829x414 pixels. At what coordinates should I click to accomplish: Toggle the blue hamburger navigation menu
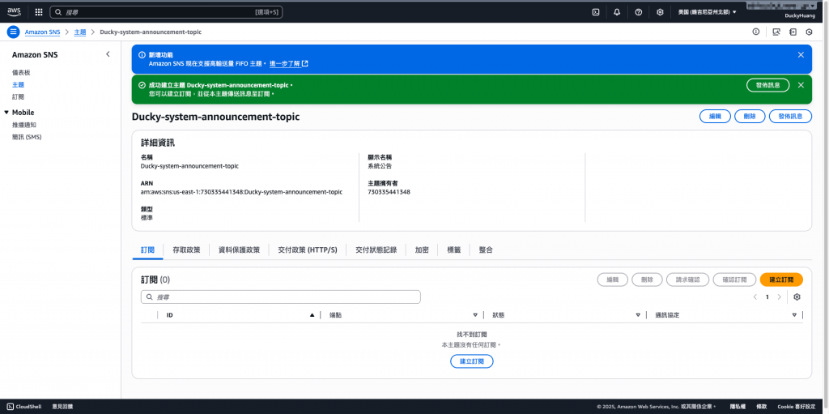tap(13, 32)
